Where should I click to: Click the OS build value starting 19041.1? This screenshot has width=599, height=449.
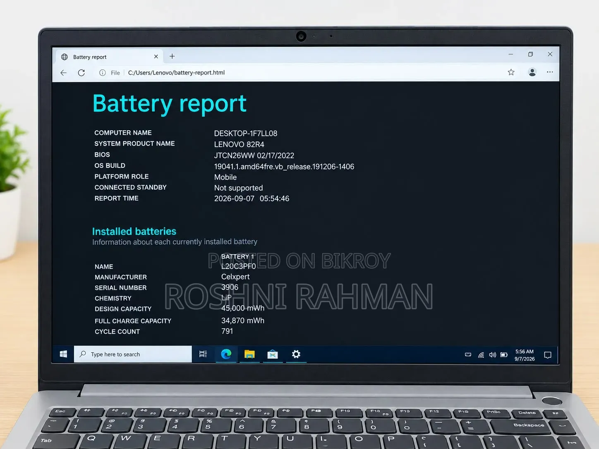284,167
